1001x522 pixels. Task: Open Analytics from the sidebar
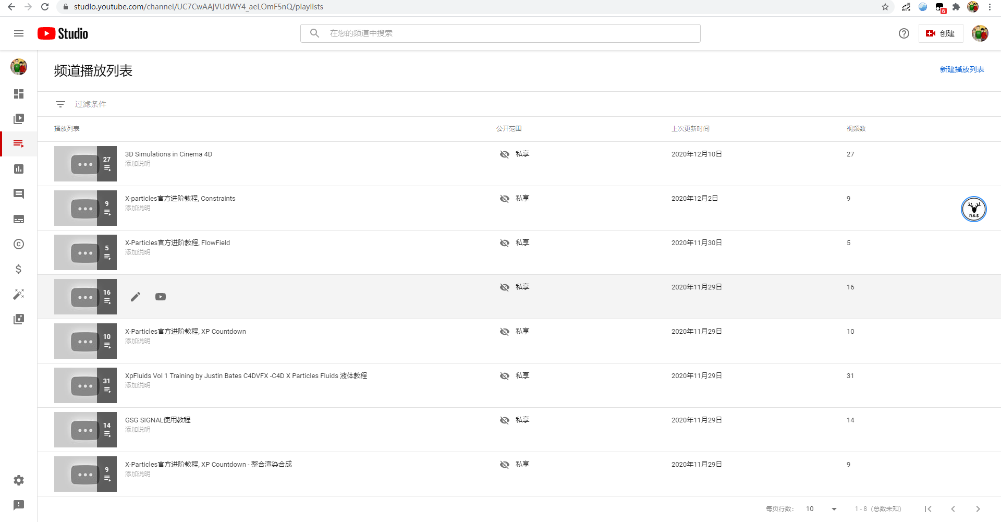click(x=19, y=169)
